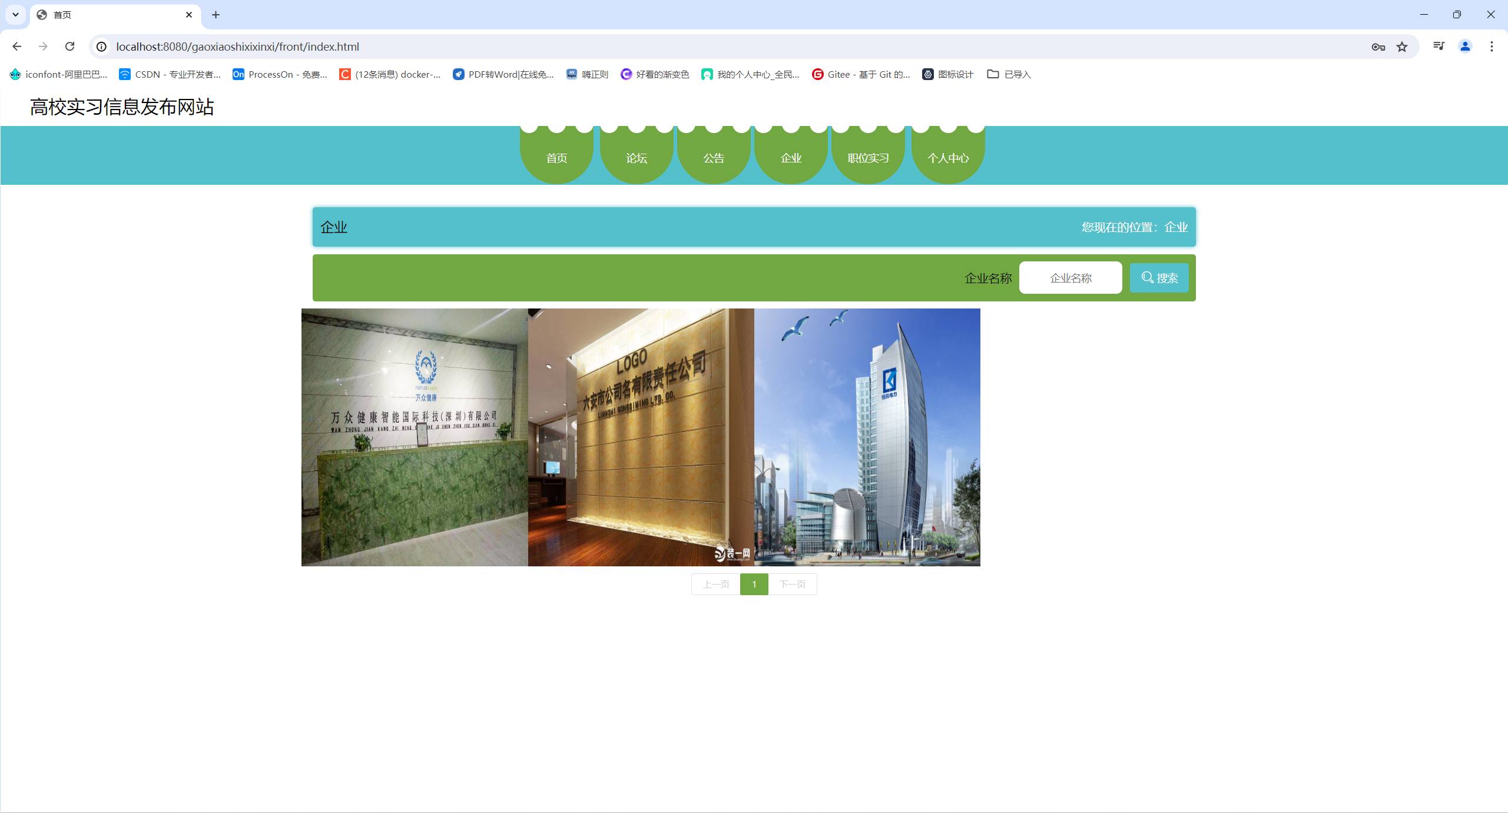Open the 职位实习 navigation item
1508x813 pixels.
(x=868, y=158)
